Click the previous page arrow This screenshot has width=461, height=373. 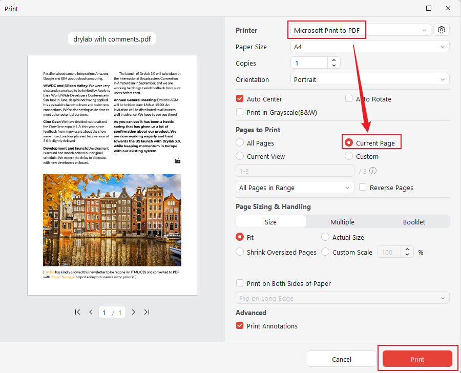91,312
